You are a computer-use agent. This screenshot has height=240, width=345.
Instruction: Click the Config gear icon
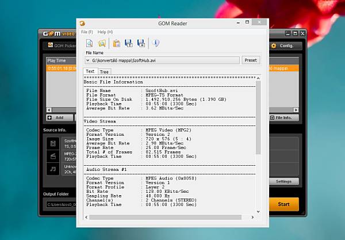(274, 46)
